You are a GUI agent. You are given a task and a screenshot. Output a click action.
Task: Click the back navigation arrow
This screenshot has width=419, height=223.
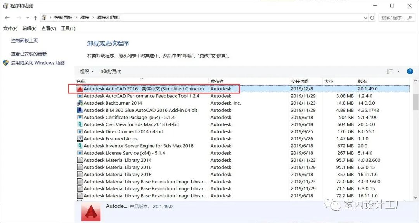tap(7, 18)
